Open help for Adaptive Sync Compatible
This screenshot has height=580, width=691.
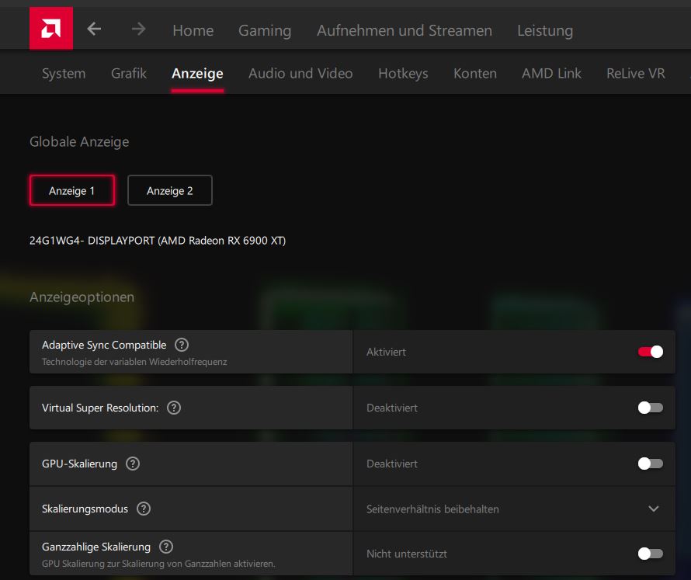[182, 345]
